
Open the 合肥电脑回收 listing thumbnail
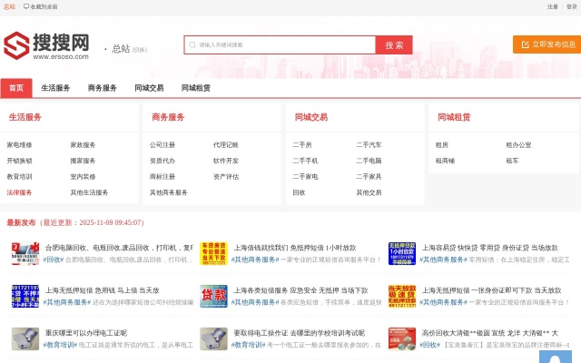coord(25,253)
